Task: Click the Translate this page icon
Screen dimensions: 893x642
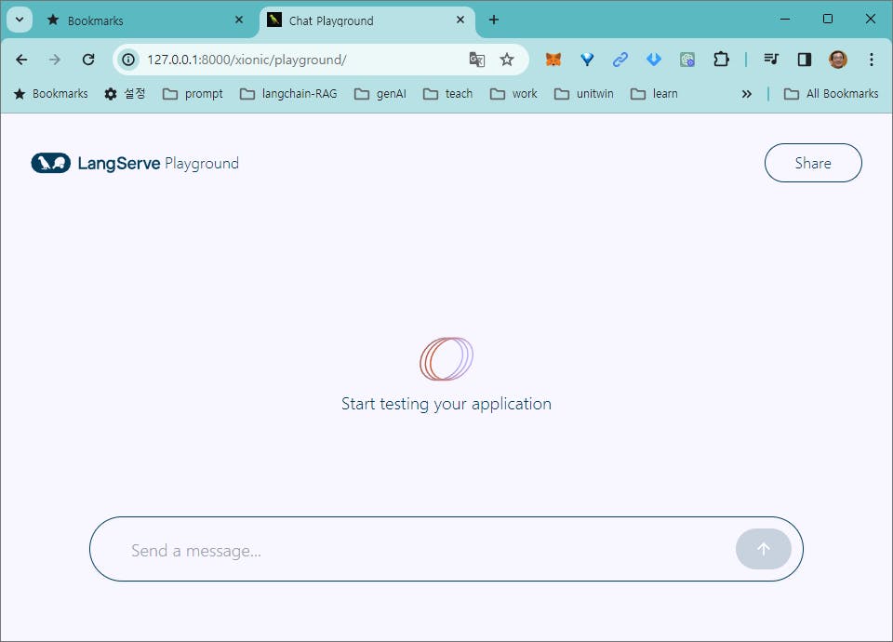Action: point(476,60)
